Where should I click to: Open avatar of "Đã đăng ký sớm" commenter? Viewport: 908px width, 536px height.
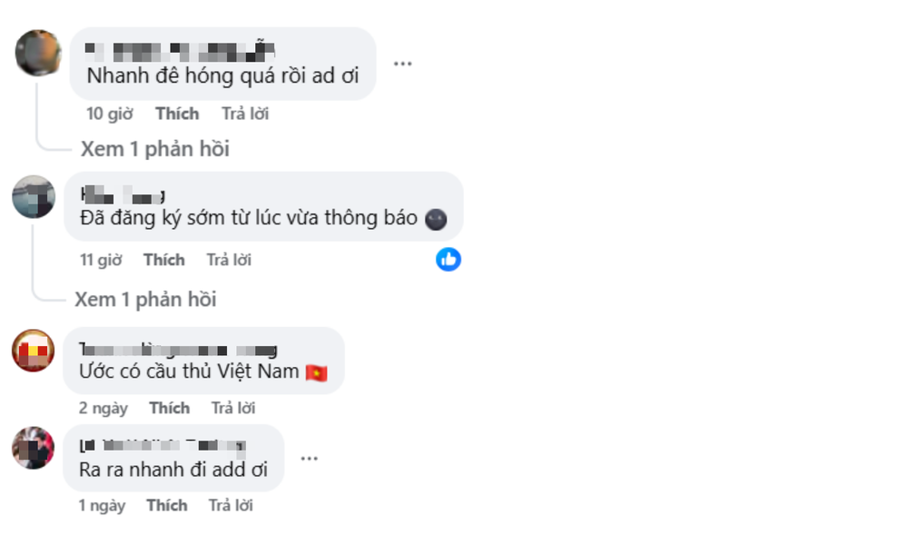click(34, 196)
